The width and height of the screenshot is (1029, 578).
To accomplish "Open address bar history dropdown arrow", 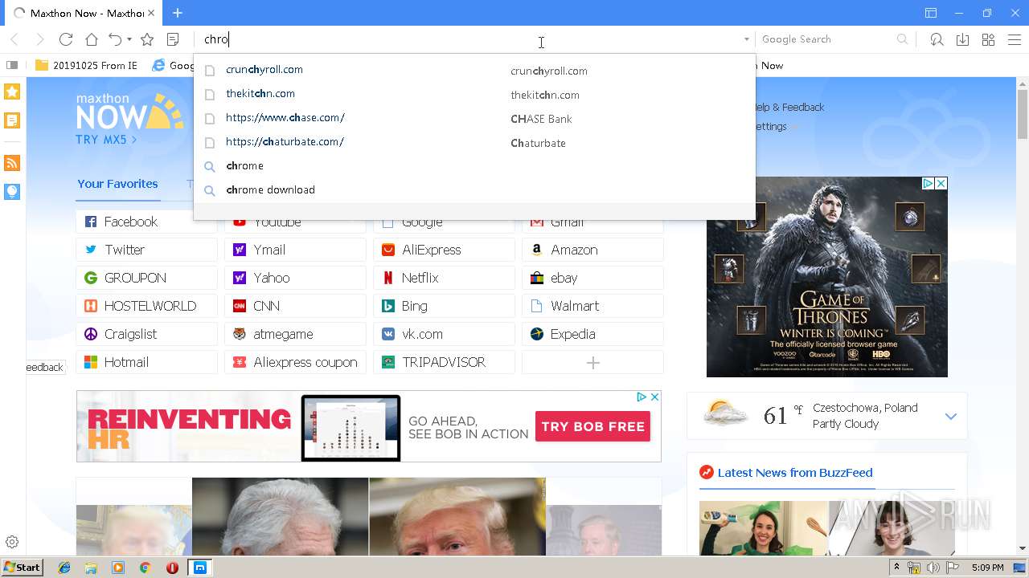I will tap(746, 39).
